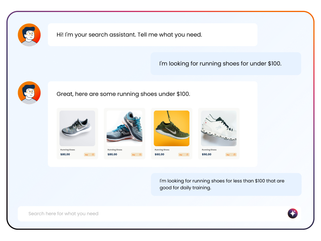Image resolution: width=321 pixels, height=241 pixels.
Task: Click user message "running shoes for under $100"
Action: pyautogui.click(x=226, y=63)
